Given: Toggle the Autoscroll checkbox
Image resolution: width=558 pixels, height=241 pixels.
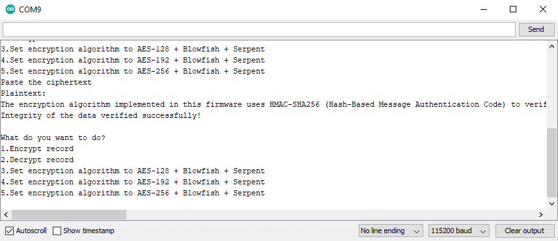Looking at the screenshot, I should tap(10, 231).
